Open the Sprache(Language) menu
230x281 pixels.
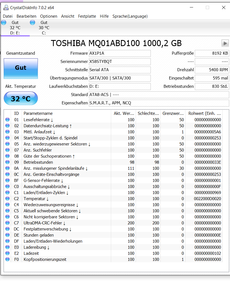[130, 16]
